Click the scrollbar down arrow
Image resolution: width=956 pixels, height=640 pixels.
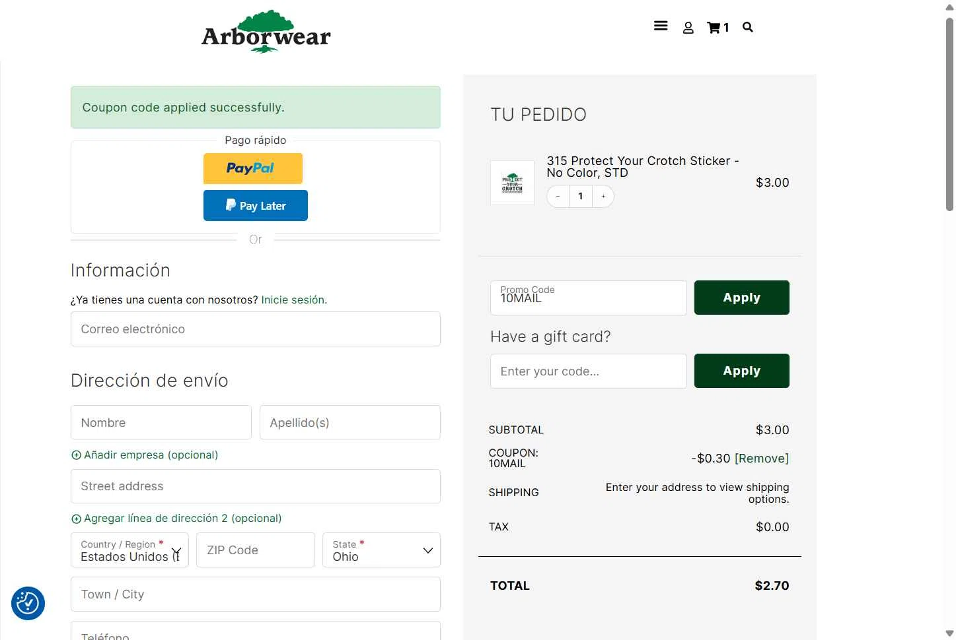pyautogui.click(x=949, y=634)
